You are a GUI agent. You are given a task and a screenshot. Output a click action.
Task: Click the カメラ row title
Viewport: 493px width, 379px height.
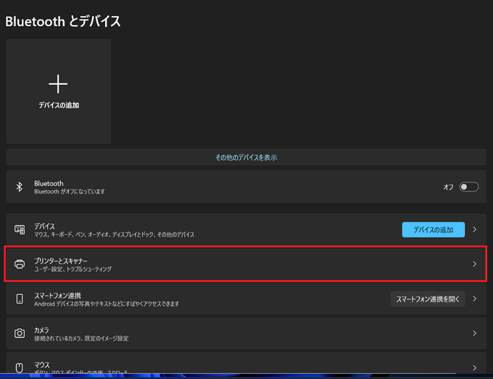[41, 330]
